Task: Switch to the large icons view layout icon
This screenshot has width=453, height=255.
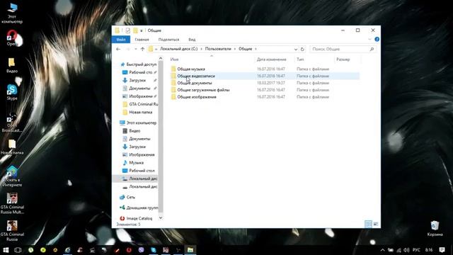Action: 376,224
